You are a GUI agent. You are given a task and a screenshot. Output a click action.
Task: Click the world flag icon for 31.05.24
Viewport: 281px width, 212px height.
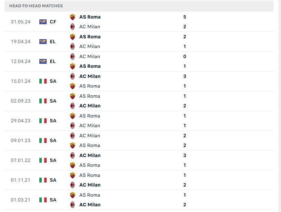[43, 22]
